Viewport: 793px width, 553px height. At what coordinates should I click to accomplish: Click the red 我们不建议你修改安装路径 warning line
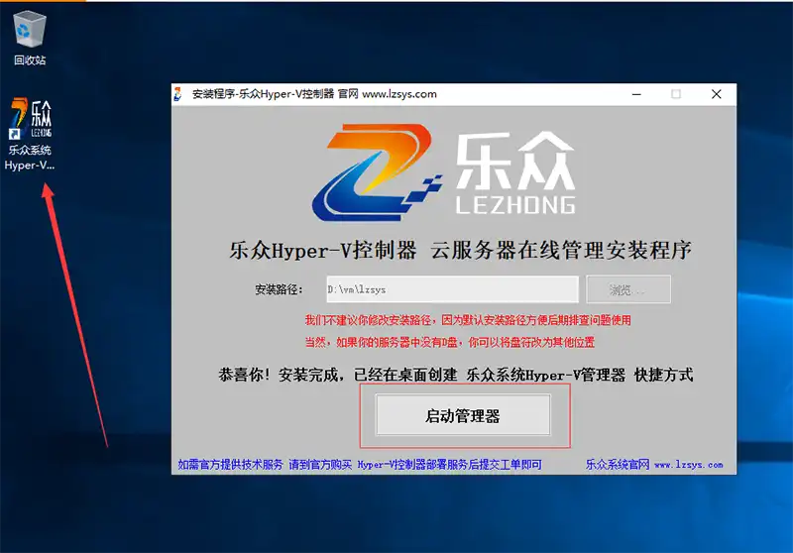(x=467, y=320)
